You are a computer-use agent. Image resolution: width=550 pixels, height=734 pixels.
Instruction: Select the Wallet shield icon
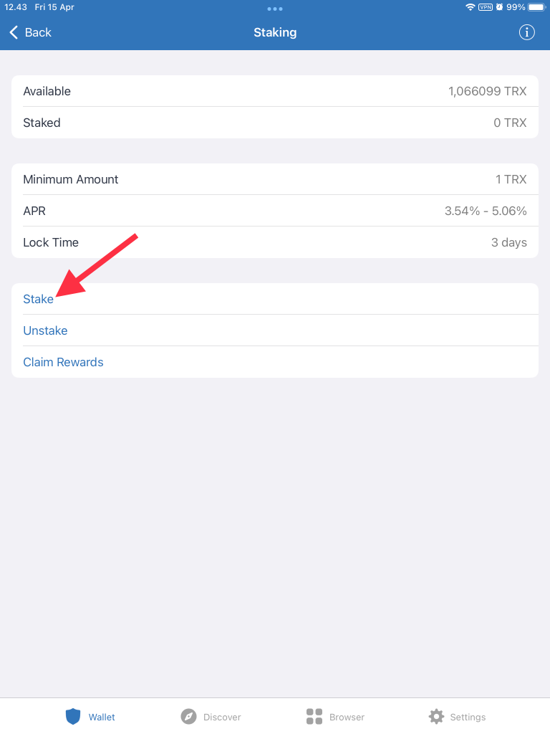73,716
